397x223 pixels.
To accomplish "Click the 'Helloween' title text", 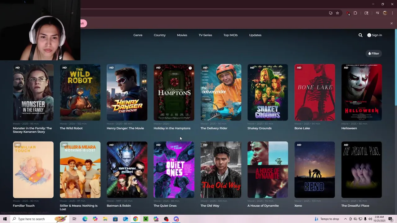I will [349, 128].
